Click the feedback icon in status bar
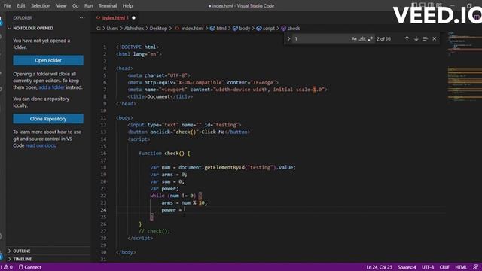Viewport: 482px width, 271px height. (x=475, y=267)
